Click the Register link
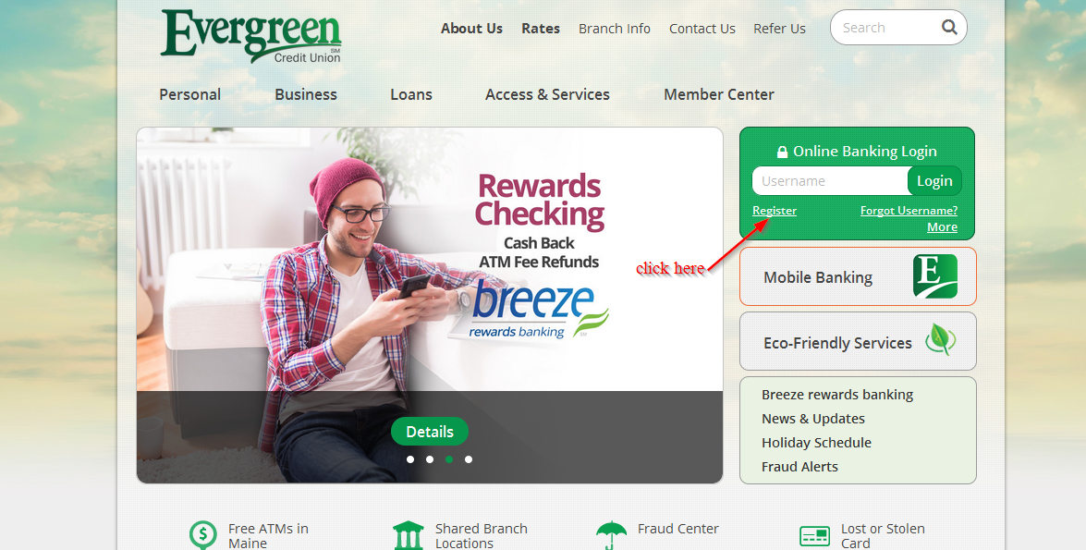Screen dimensions: 1086x550 pos(775,211)
